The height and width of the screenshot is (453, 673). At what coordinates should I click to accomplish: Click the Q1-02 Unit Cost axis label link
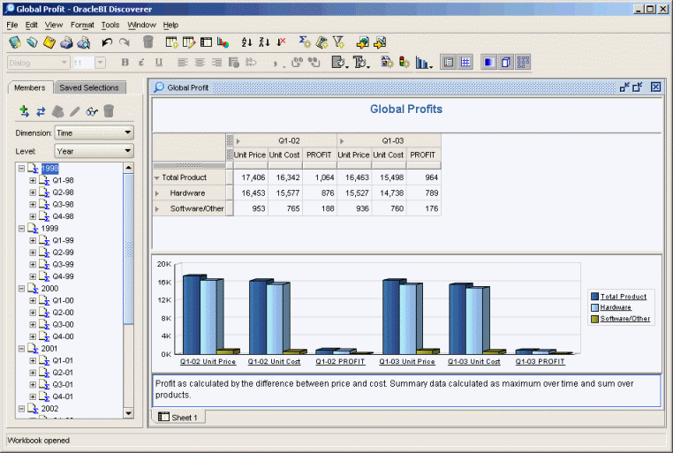[x=275, y=362]
